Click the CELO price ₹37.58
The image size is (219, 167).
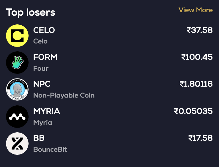click(x=200, y=30)
